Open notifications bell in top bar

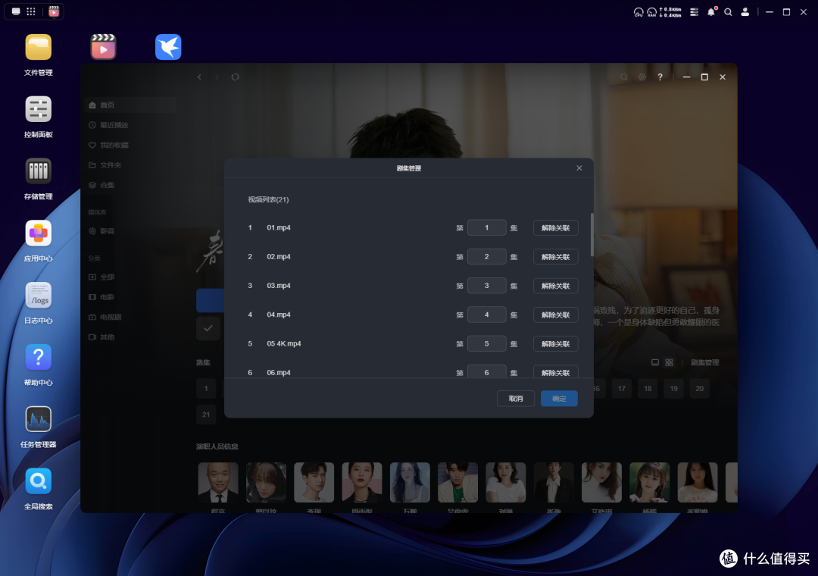(x=711, y=12)
